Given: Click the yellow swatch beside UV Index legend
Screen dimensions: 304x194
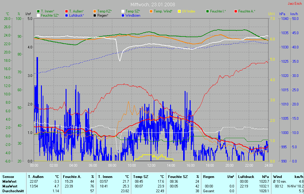Looking at the screenshot, I should 179,12.
